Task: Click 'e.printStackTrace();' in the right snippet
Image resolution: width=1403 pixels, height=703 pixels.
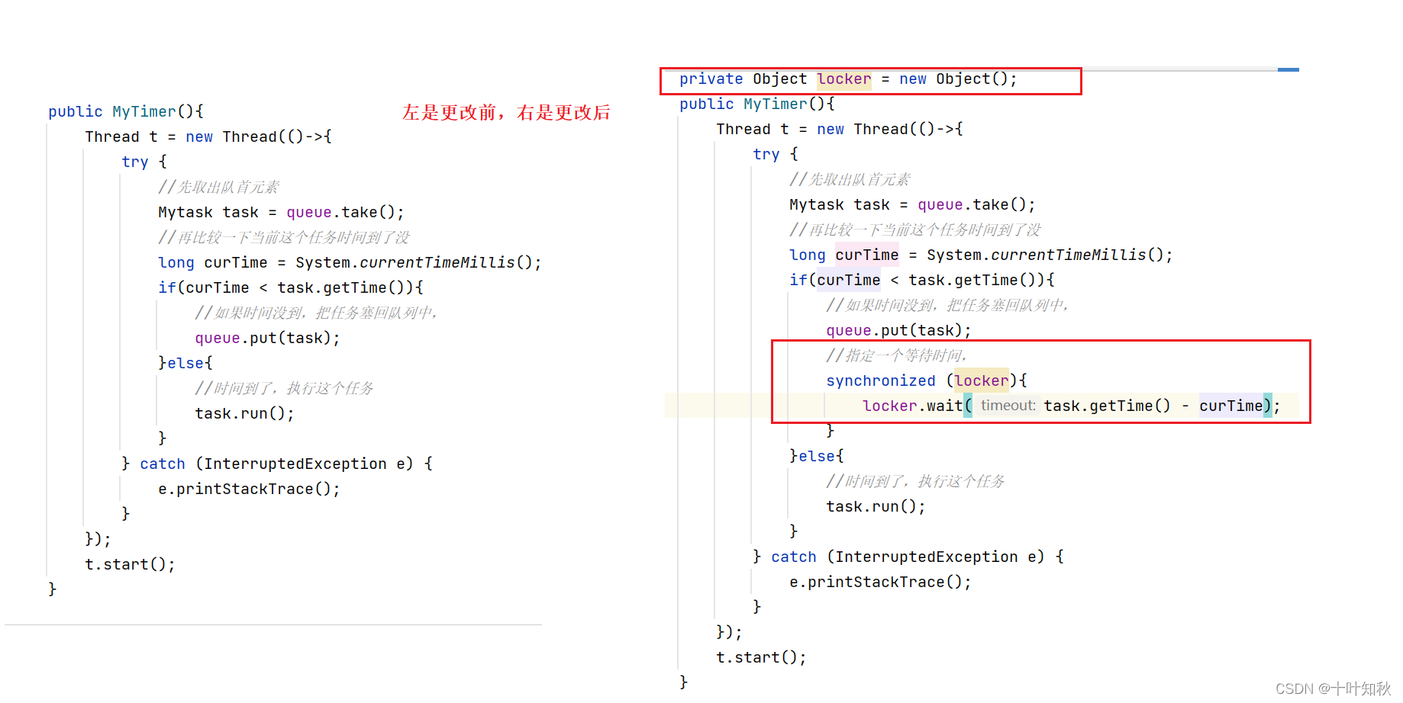Action: coord(880,583)
